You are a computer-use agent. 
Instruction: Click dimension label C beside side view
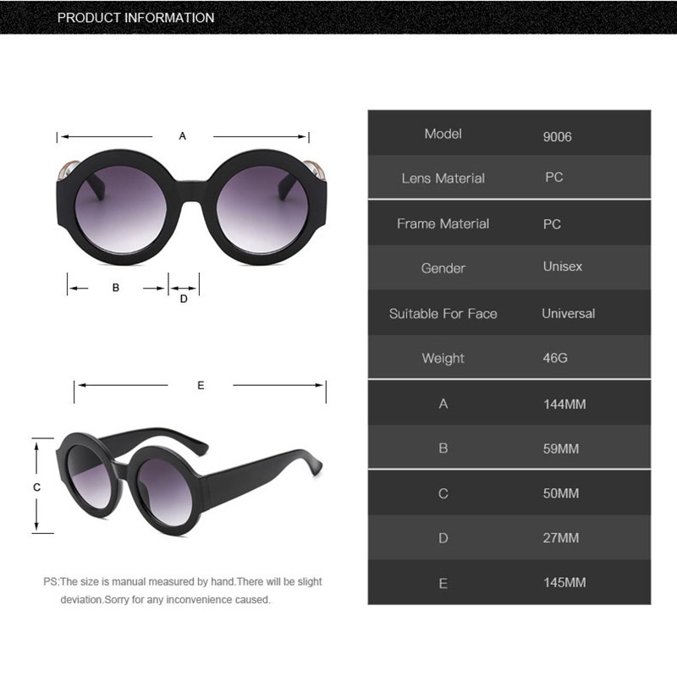coord(36,487)
